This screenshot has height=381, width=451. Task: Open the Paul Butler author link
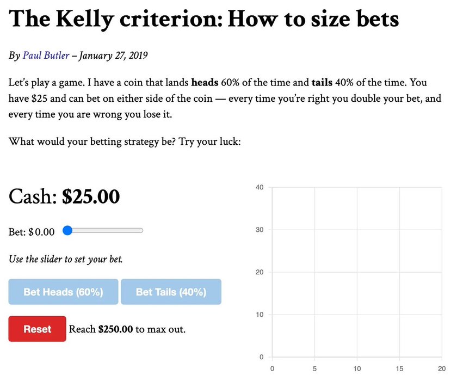click(46, 56)
